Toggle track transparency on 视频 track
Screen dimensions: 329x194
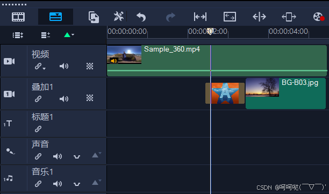coord(90,66)
